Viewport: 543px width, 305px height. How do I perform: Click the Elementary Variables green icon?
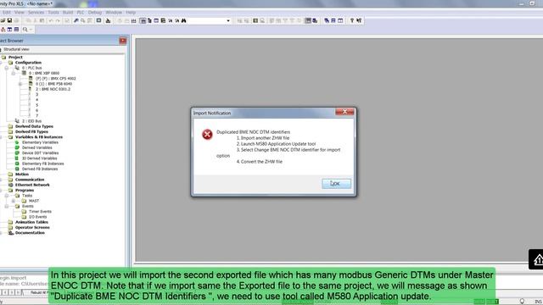pyautogui.click(x=17, y=142)
